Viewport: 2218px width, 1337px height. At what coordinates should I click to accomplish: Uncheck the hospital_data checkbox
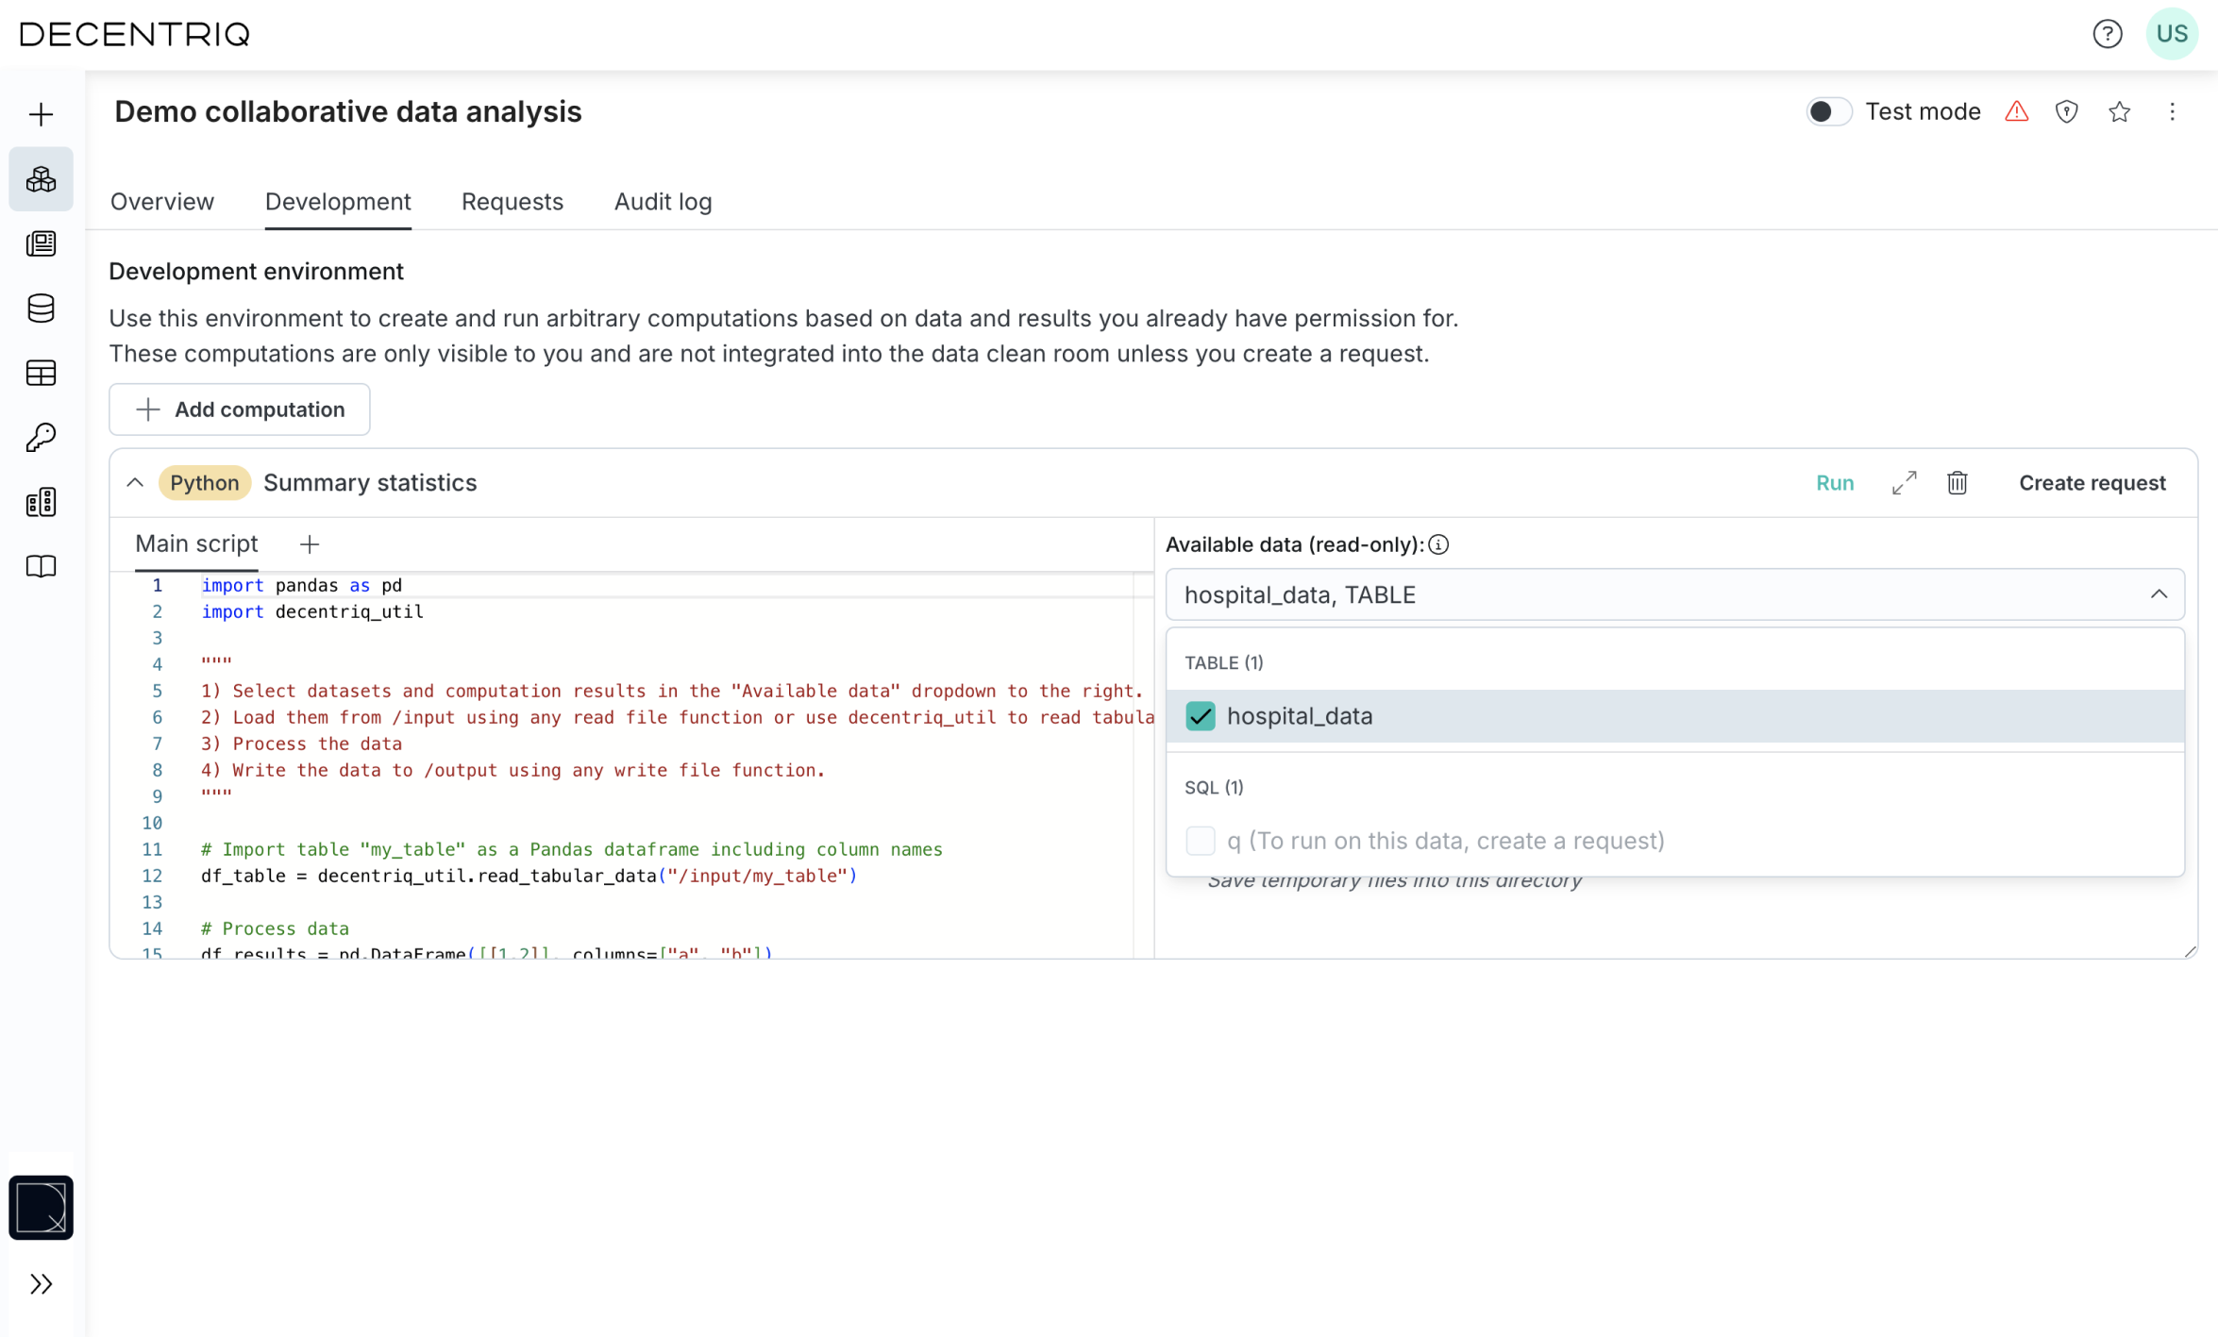click(1200, 716)
